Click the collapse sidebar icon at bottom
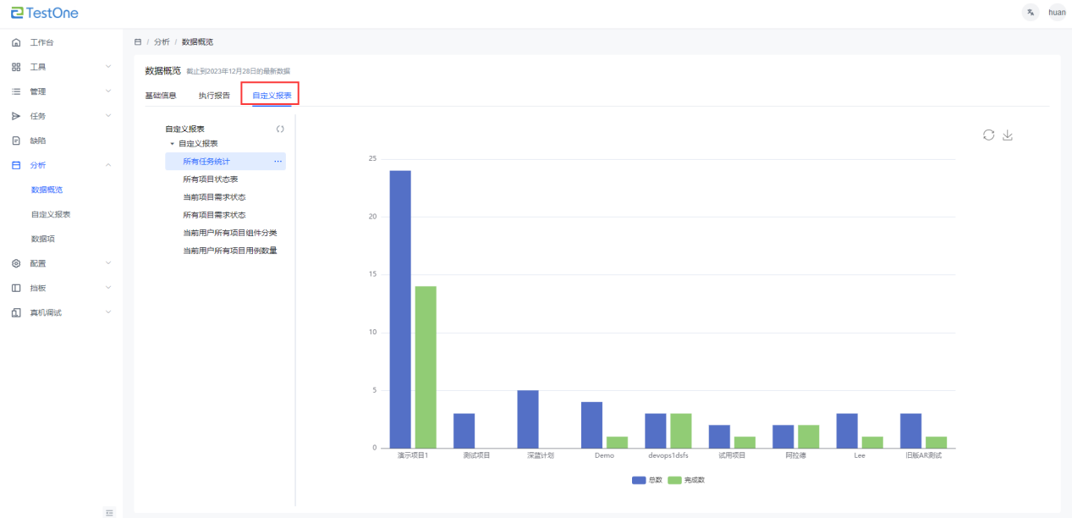This screenshot has width=1072, height=518. pos(109,512)
